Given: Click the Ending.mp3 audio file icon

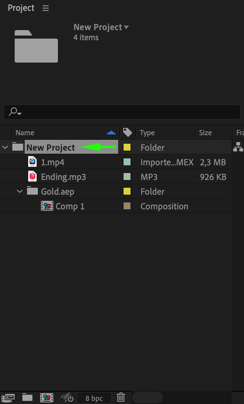Looking at the screenshot, I should 33,177.
